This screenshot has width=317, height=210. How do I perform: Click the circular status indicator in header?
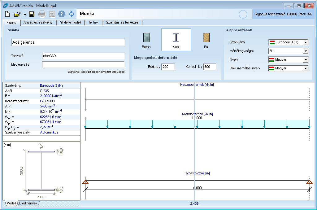243,14
